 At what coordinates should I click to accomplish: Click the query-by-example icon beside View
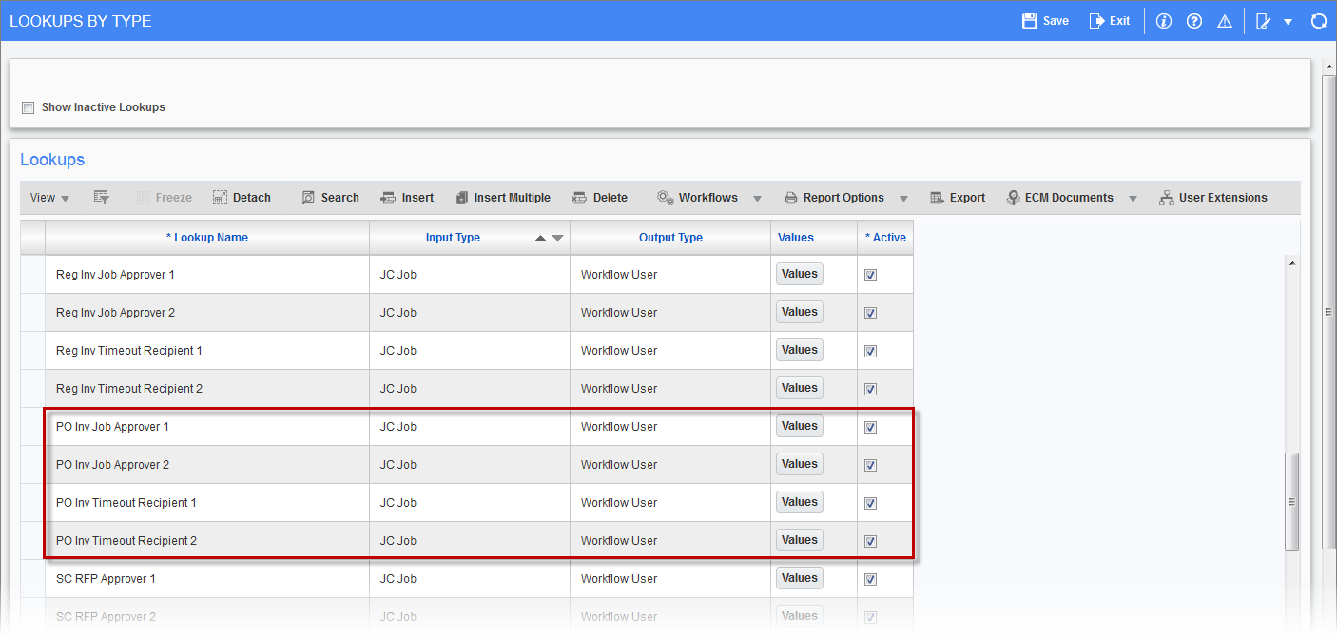(x=102, y=198)
